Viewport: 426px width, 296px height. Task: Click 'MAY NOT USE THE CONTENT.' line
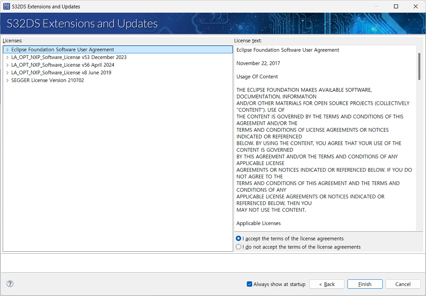[x=271, y=210]
